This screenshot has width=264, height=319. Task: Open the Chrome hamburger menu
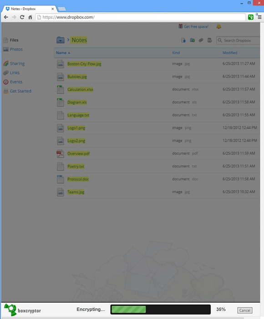tap(259, 17)
